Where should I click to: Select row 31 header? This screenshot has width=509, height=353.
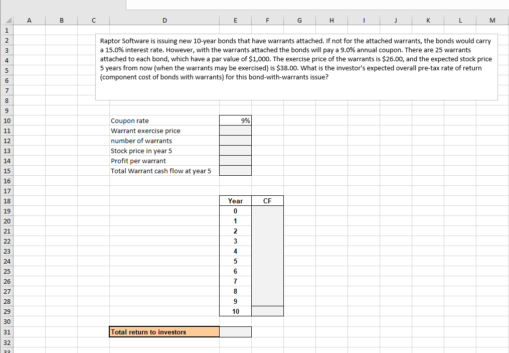click(7, 332)
